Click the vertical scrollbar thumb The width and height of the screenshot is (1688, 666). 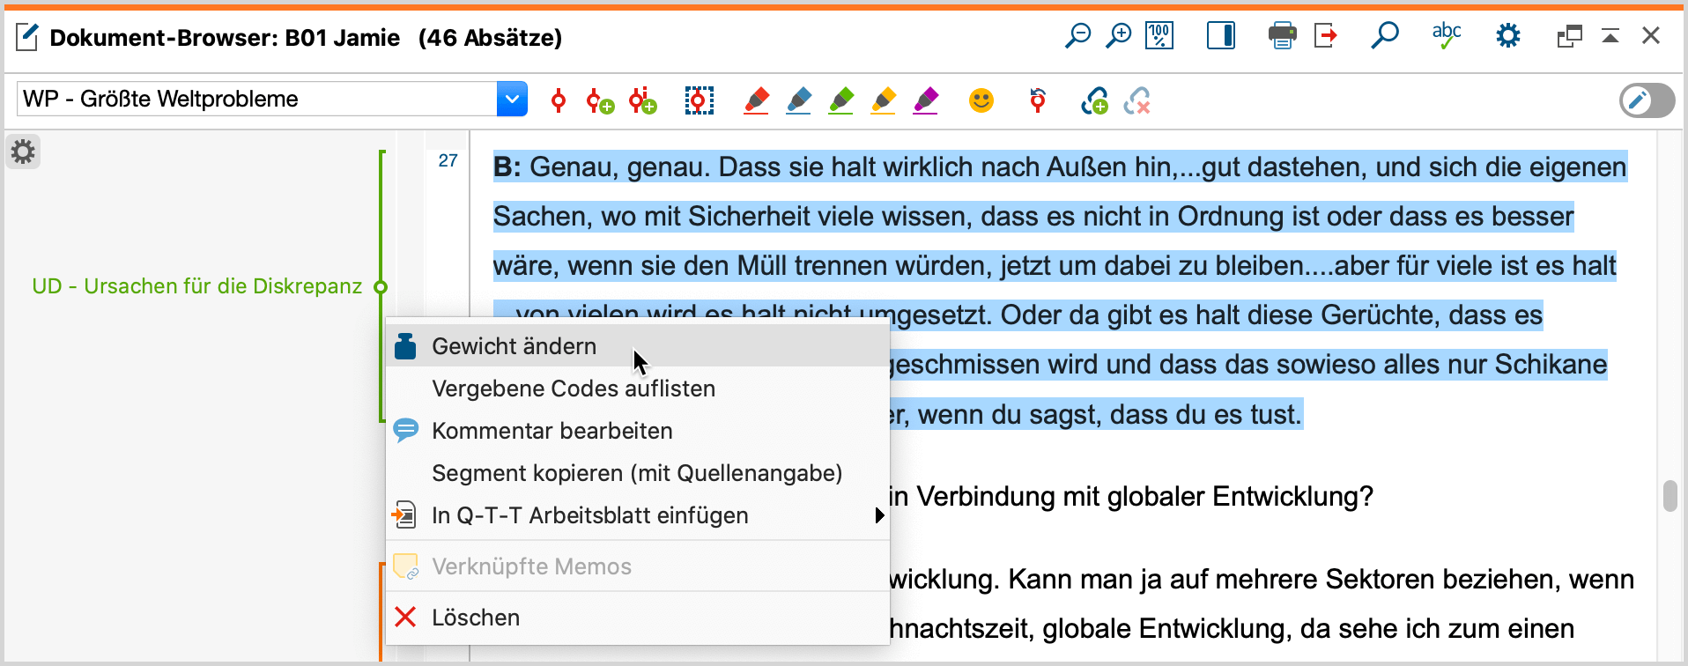(1669, 496)
